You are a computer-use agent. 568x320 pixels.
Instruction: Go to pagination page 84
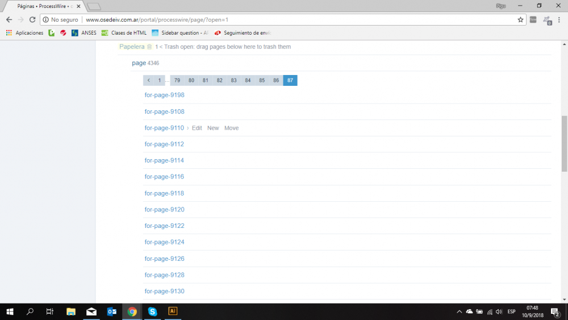coord(248,81)
